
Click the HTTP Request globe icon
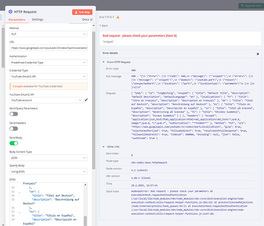[10, 12]
